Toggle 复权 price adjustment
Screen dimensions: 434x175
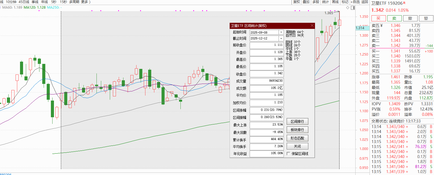click(297, 2)
